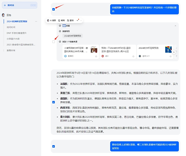Click AI 搜索 in the floating toolbar
The image size is (186, 156).
(51, 21)
